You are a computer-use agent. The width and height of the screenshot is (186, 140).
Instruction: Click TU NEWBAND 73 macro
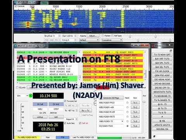[162, 96]
